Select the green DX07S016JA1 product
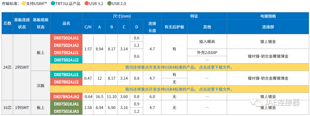Viewport: 310px width, 116px height. (x=66, y=104)
